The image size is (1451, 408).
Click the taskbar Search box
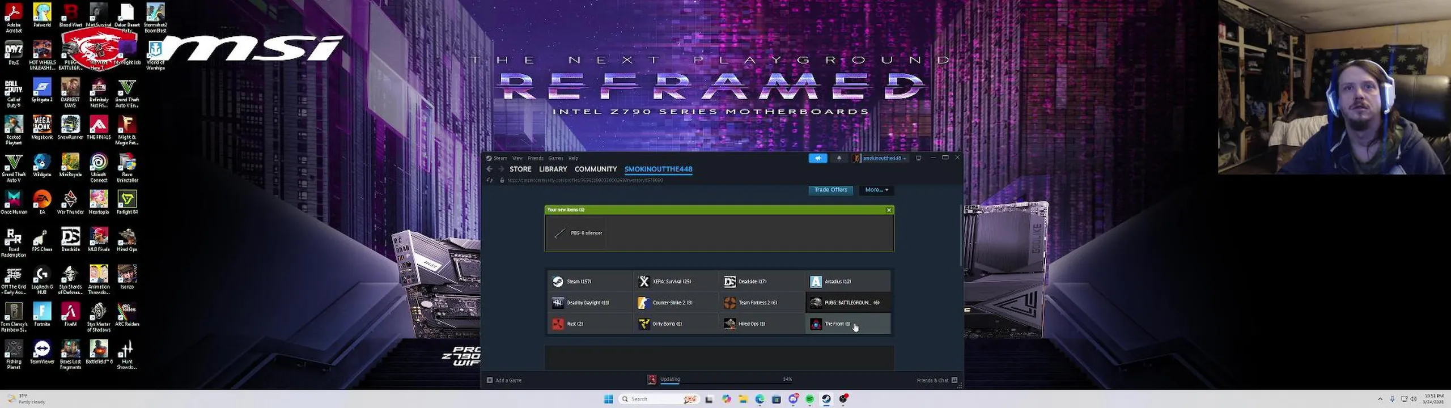[x=659, y=399]
